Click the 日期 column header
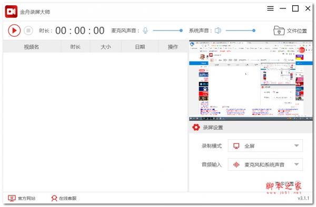The width and height of the screenshot is (316, 207). click(140, 47)
